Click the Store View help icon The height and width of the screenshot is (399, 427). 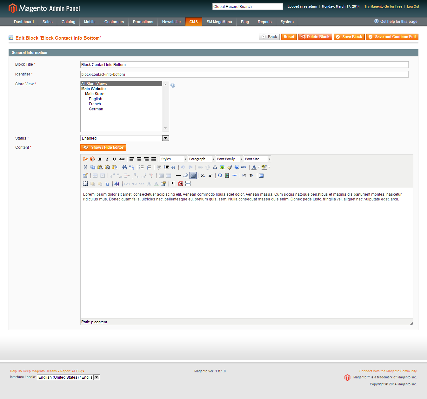point(173,85)
